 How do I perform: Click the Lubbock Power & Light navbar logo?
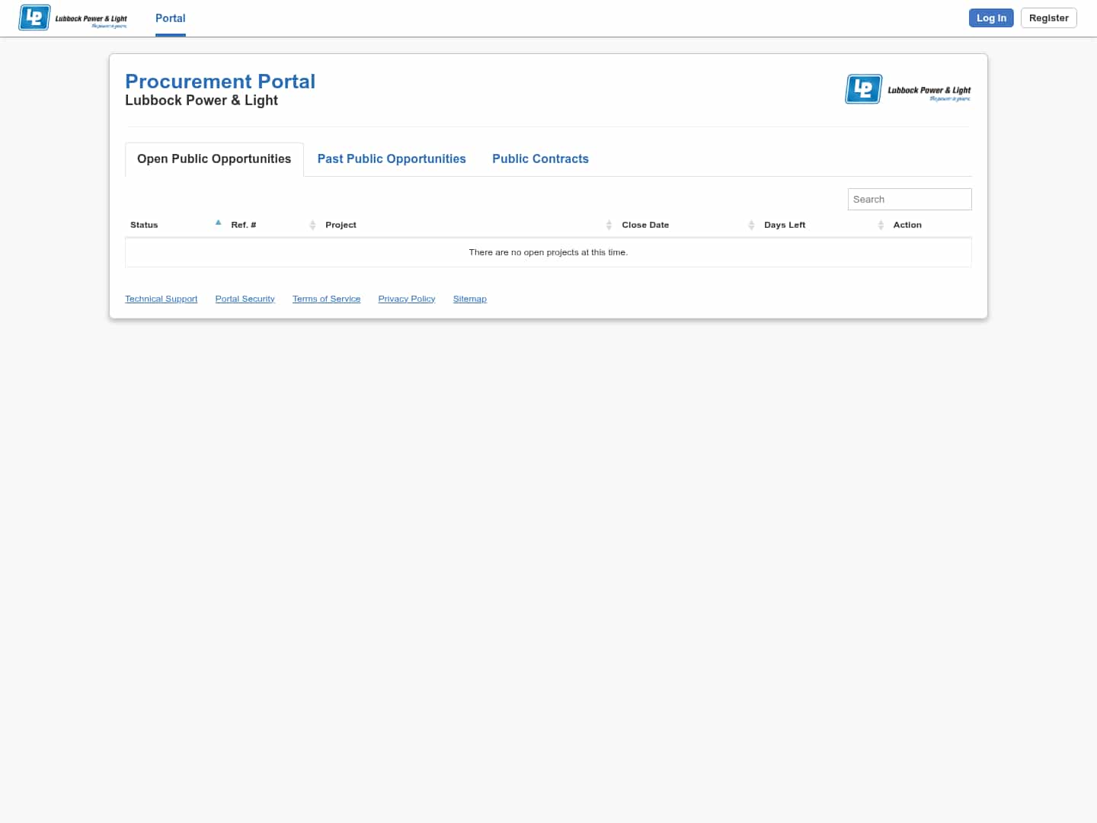(73, 18)
